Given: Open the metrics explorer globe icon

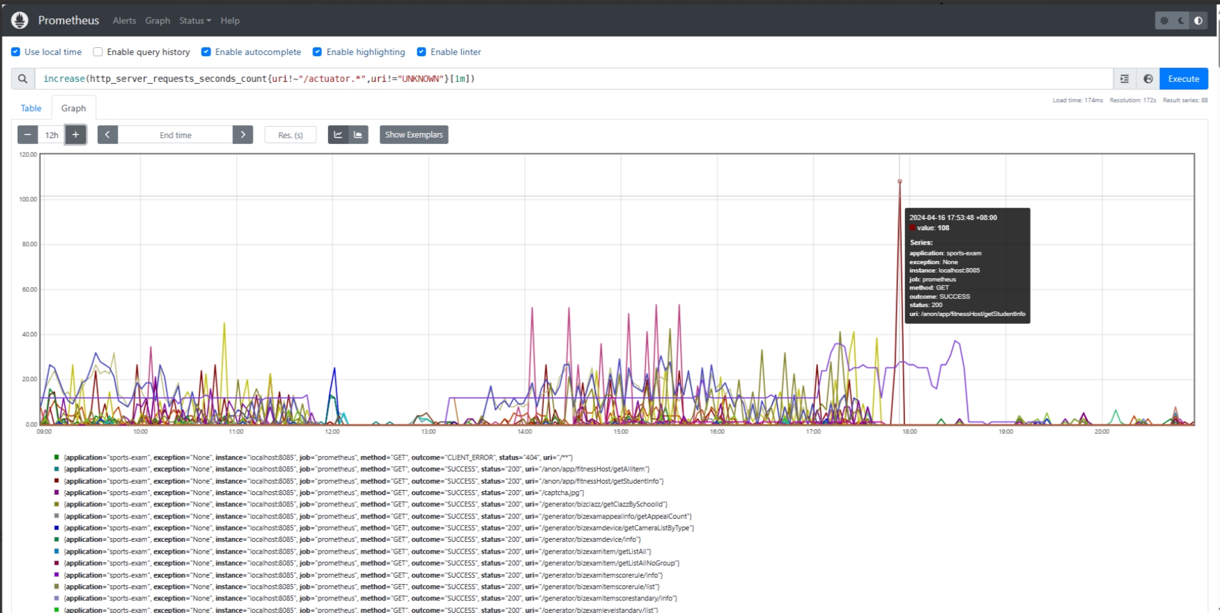Looking at the screenshot, I should pos(1148,79).
